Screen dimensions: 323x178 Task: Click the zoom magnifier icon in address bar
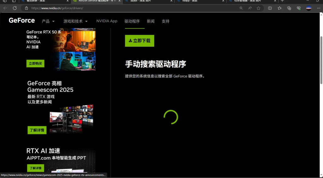pos(241,8)
